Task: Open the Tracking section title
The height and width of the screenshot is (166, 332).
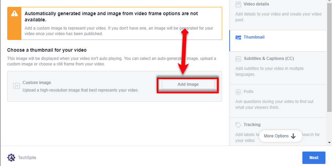Action: tap(252, 125)
